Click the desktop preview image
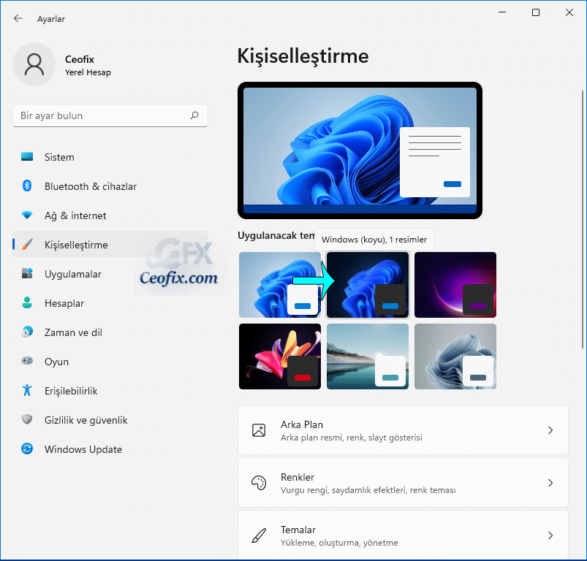The height and width of the screenshot is (561, 587). pos(360,150)
